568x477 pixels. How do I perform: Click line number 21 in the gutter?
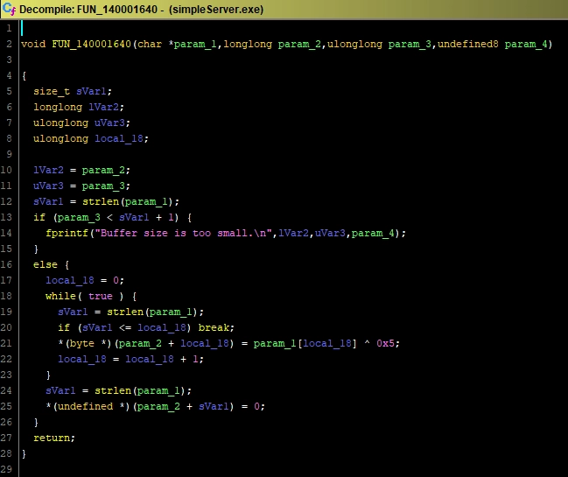click(9, 343)
